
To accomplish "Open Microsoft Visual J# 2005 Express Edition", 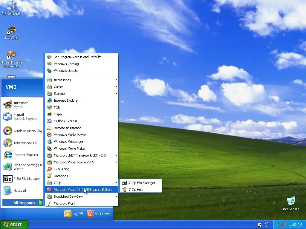I will [x=82, y=190].
